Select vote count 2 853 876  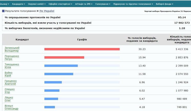click(x=182, y=57)
